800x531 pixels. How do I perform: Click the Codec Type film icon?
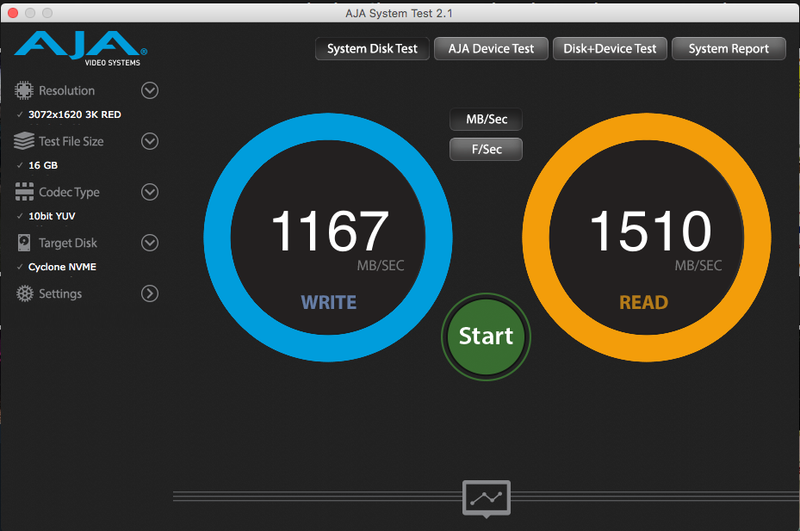tap(24, 192)
